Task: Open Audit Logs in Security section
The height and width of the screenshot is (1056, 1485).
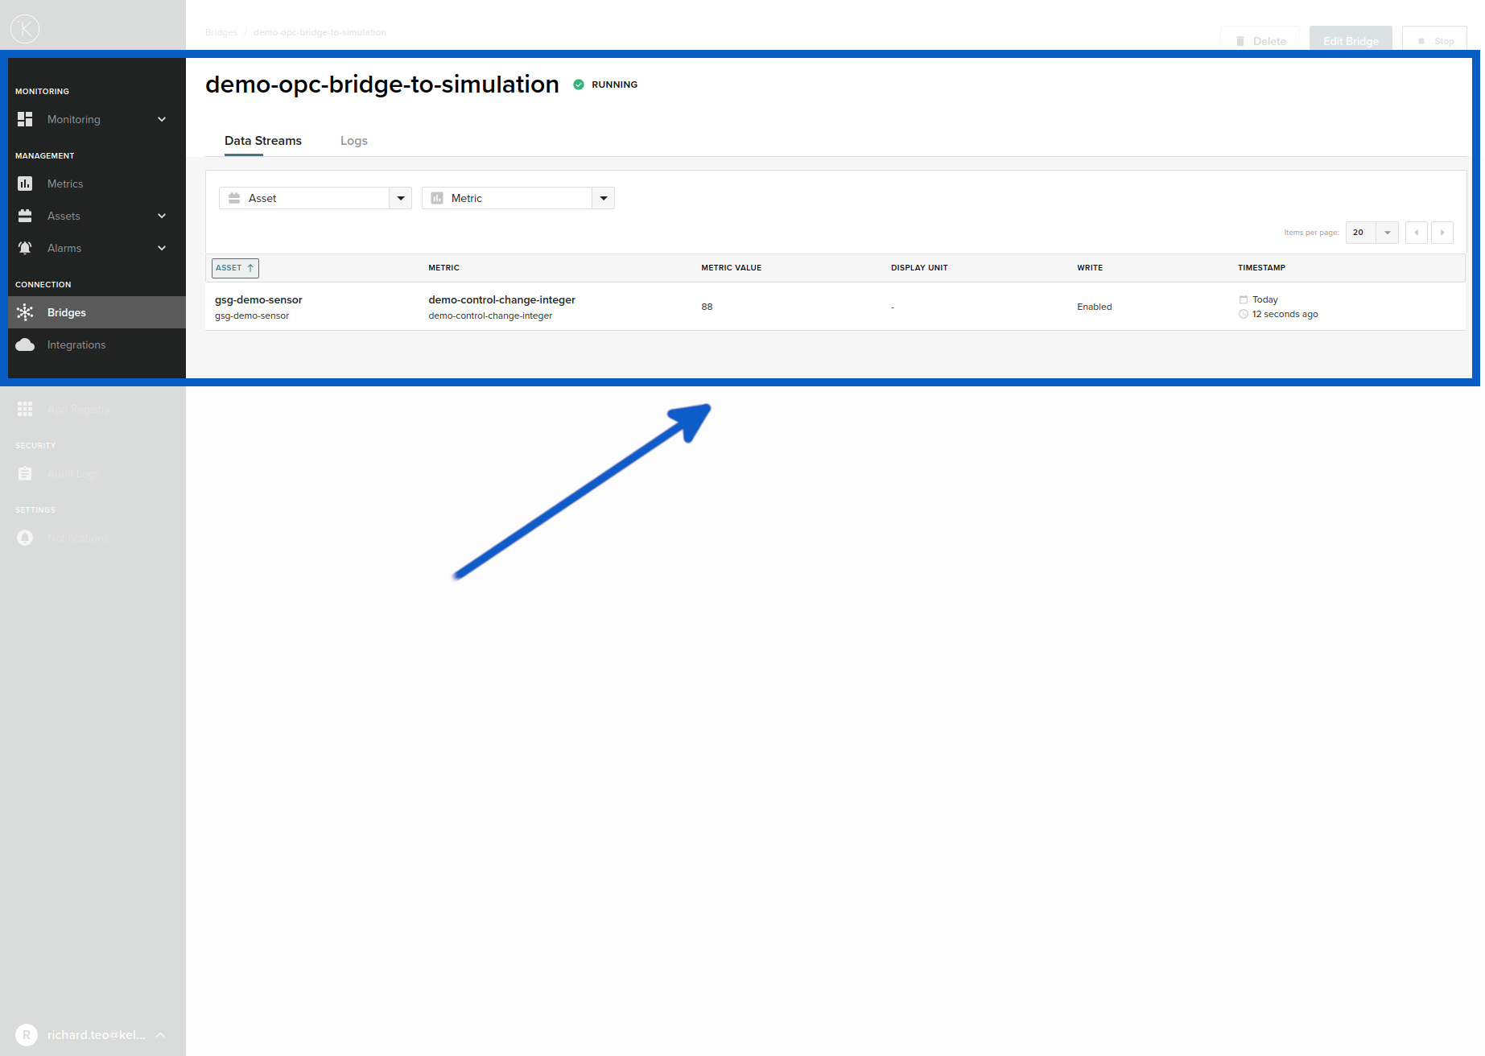Action: click(25, 473)
